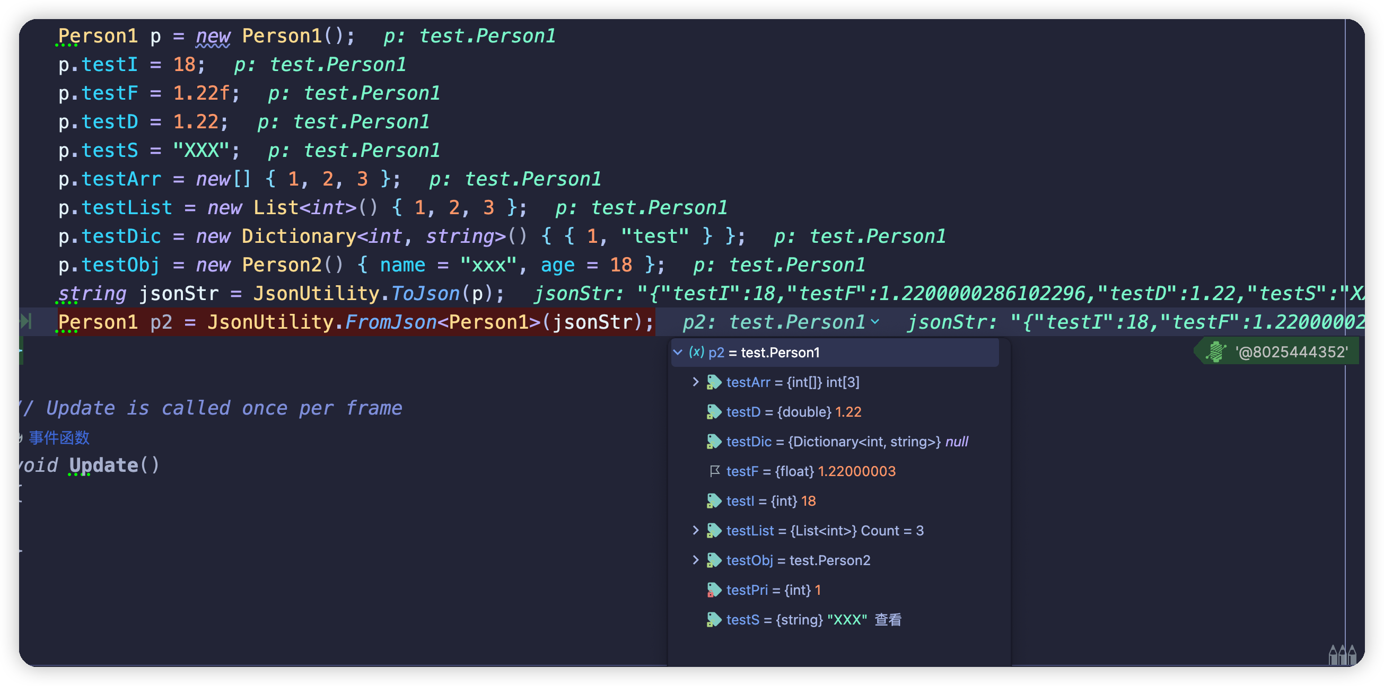Click the (x) variable icon beside p2
This screenshot has width=1384, height=686.
coord(696,352)
